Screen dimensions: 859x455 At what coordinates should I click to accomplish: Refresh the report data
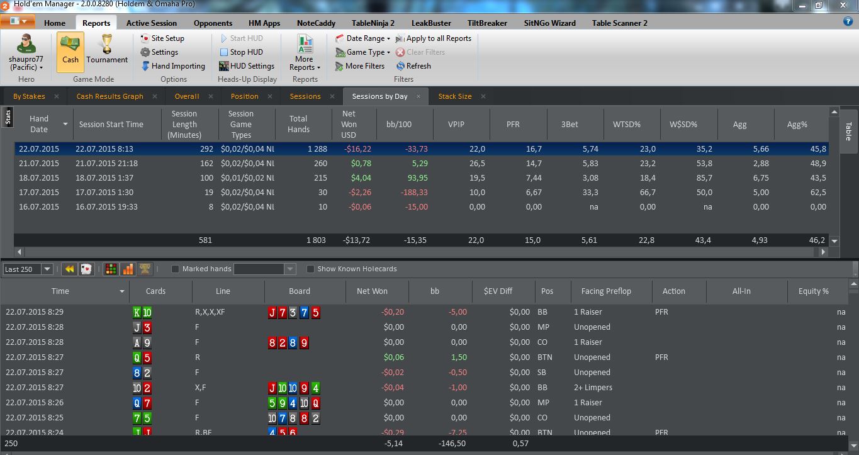413,66
